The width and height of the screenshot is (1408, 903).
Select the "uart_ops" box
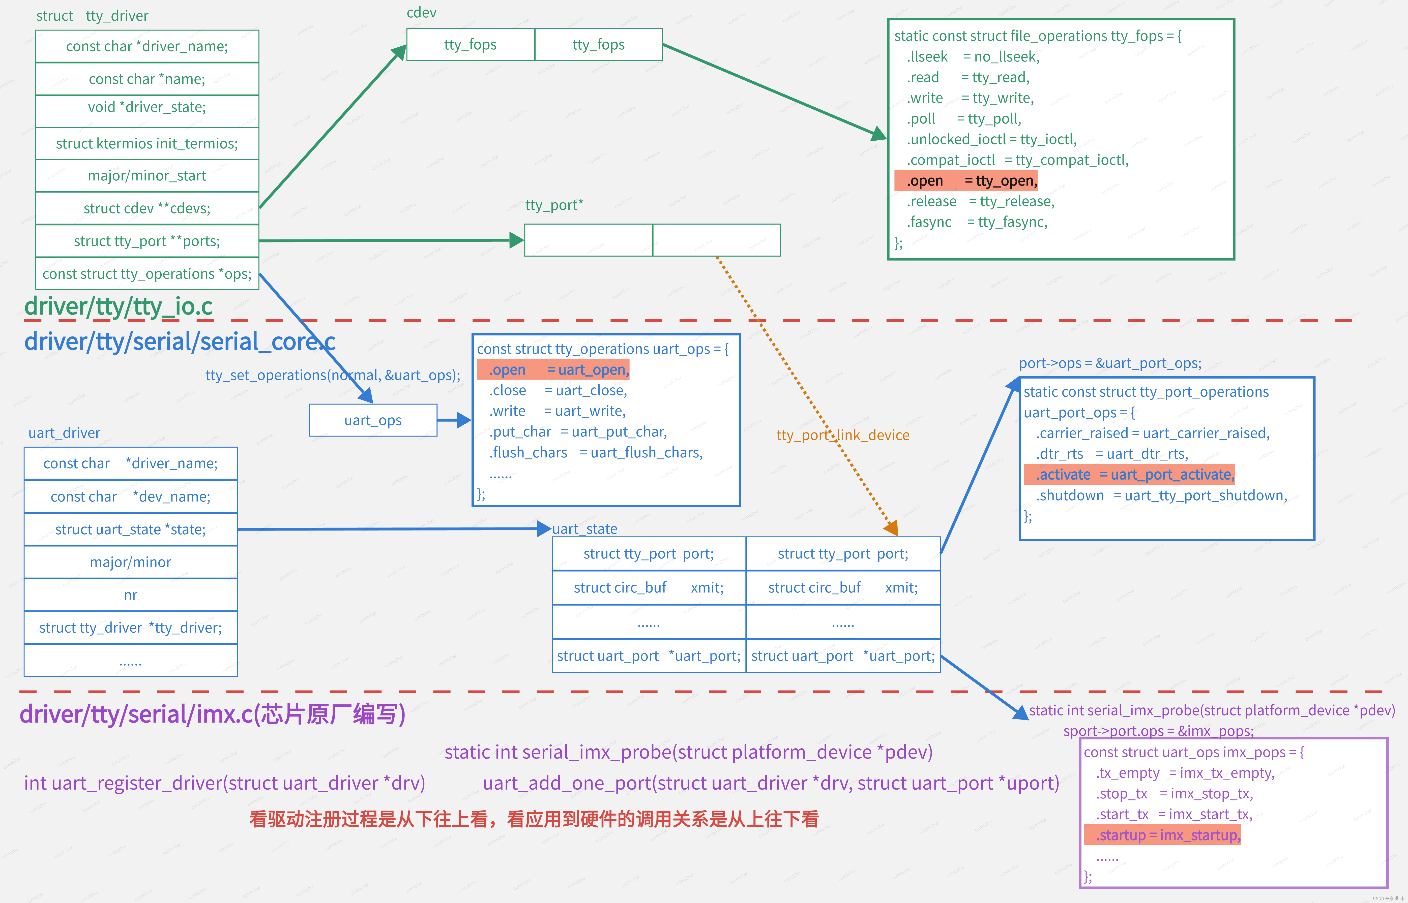(373, 420)
